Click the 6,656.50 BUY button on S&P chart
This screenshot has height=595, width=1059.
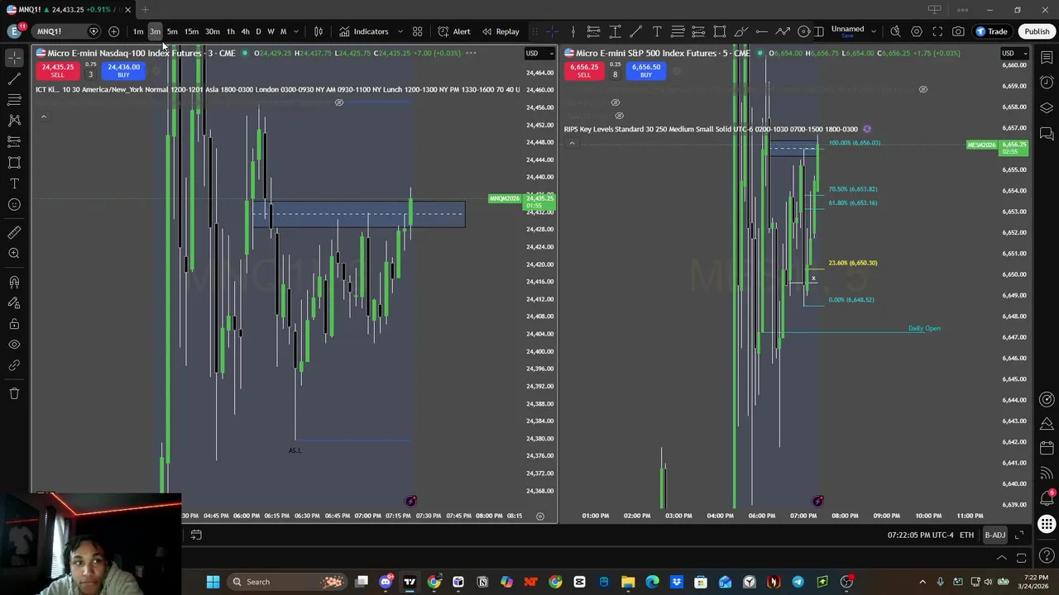[x=646, y=70]
